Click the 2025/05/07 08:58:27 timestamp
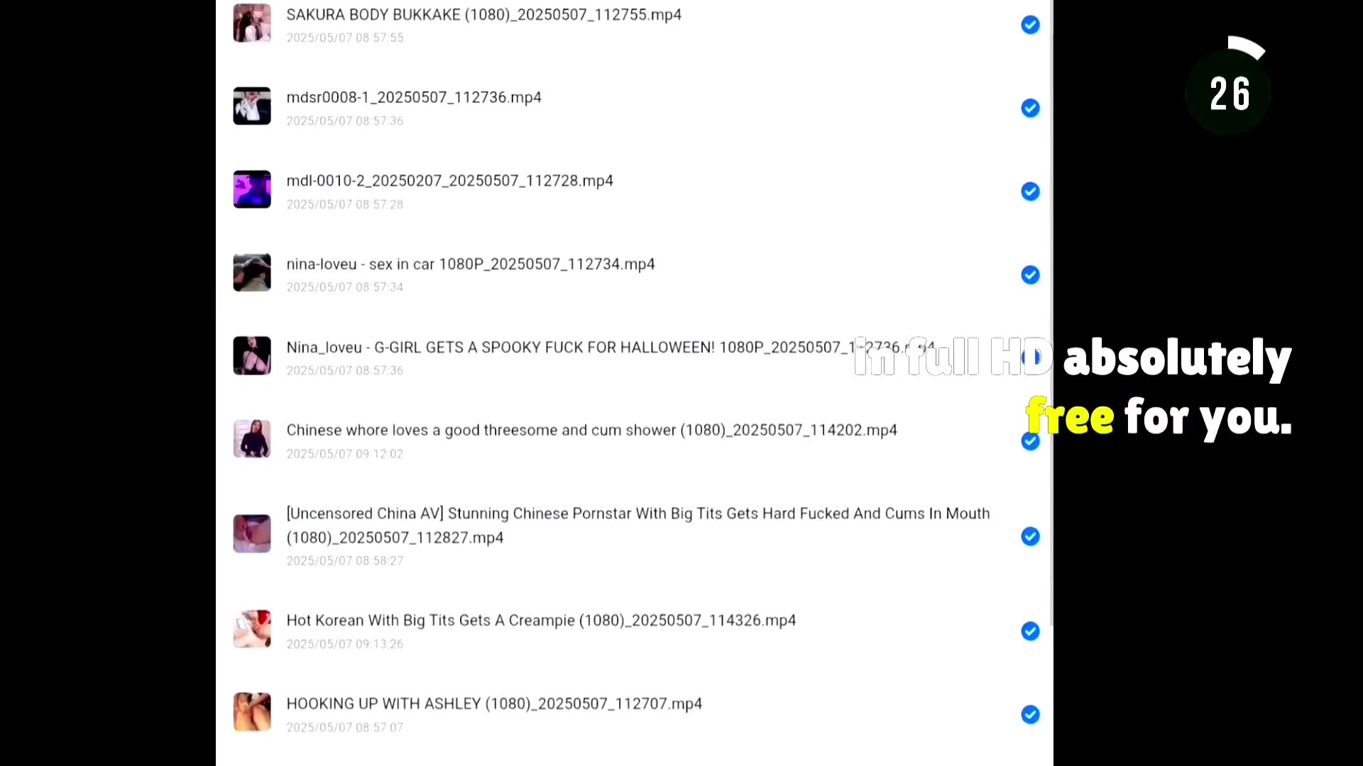This screenshot has height=766, width=1363. (345, 561)
